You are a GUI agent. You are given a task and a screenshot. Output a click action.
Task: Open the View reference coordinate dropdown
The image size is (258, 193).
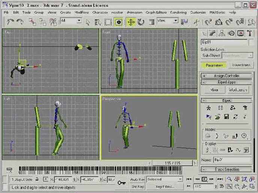[167, 21]
